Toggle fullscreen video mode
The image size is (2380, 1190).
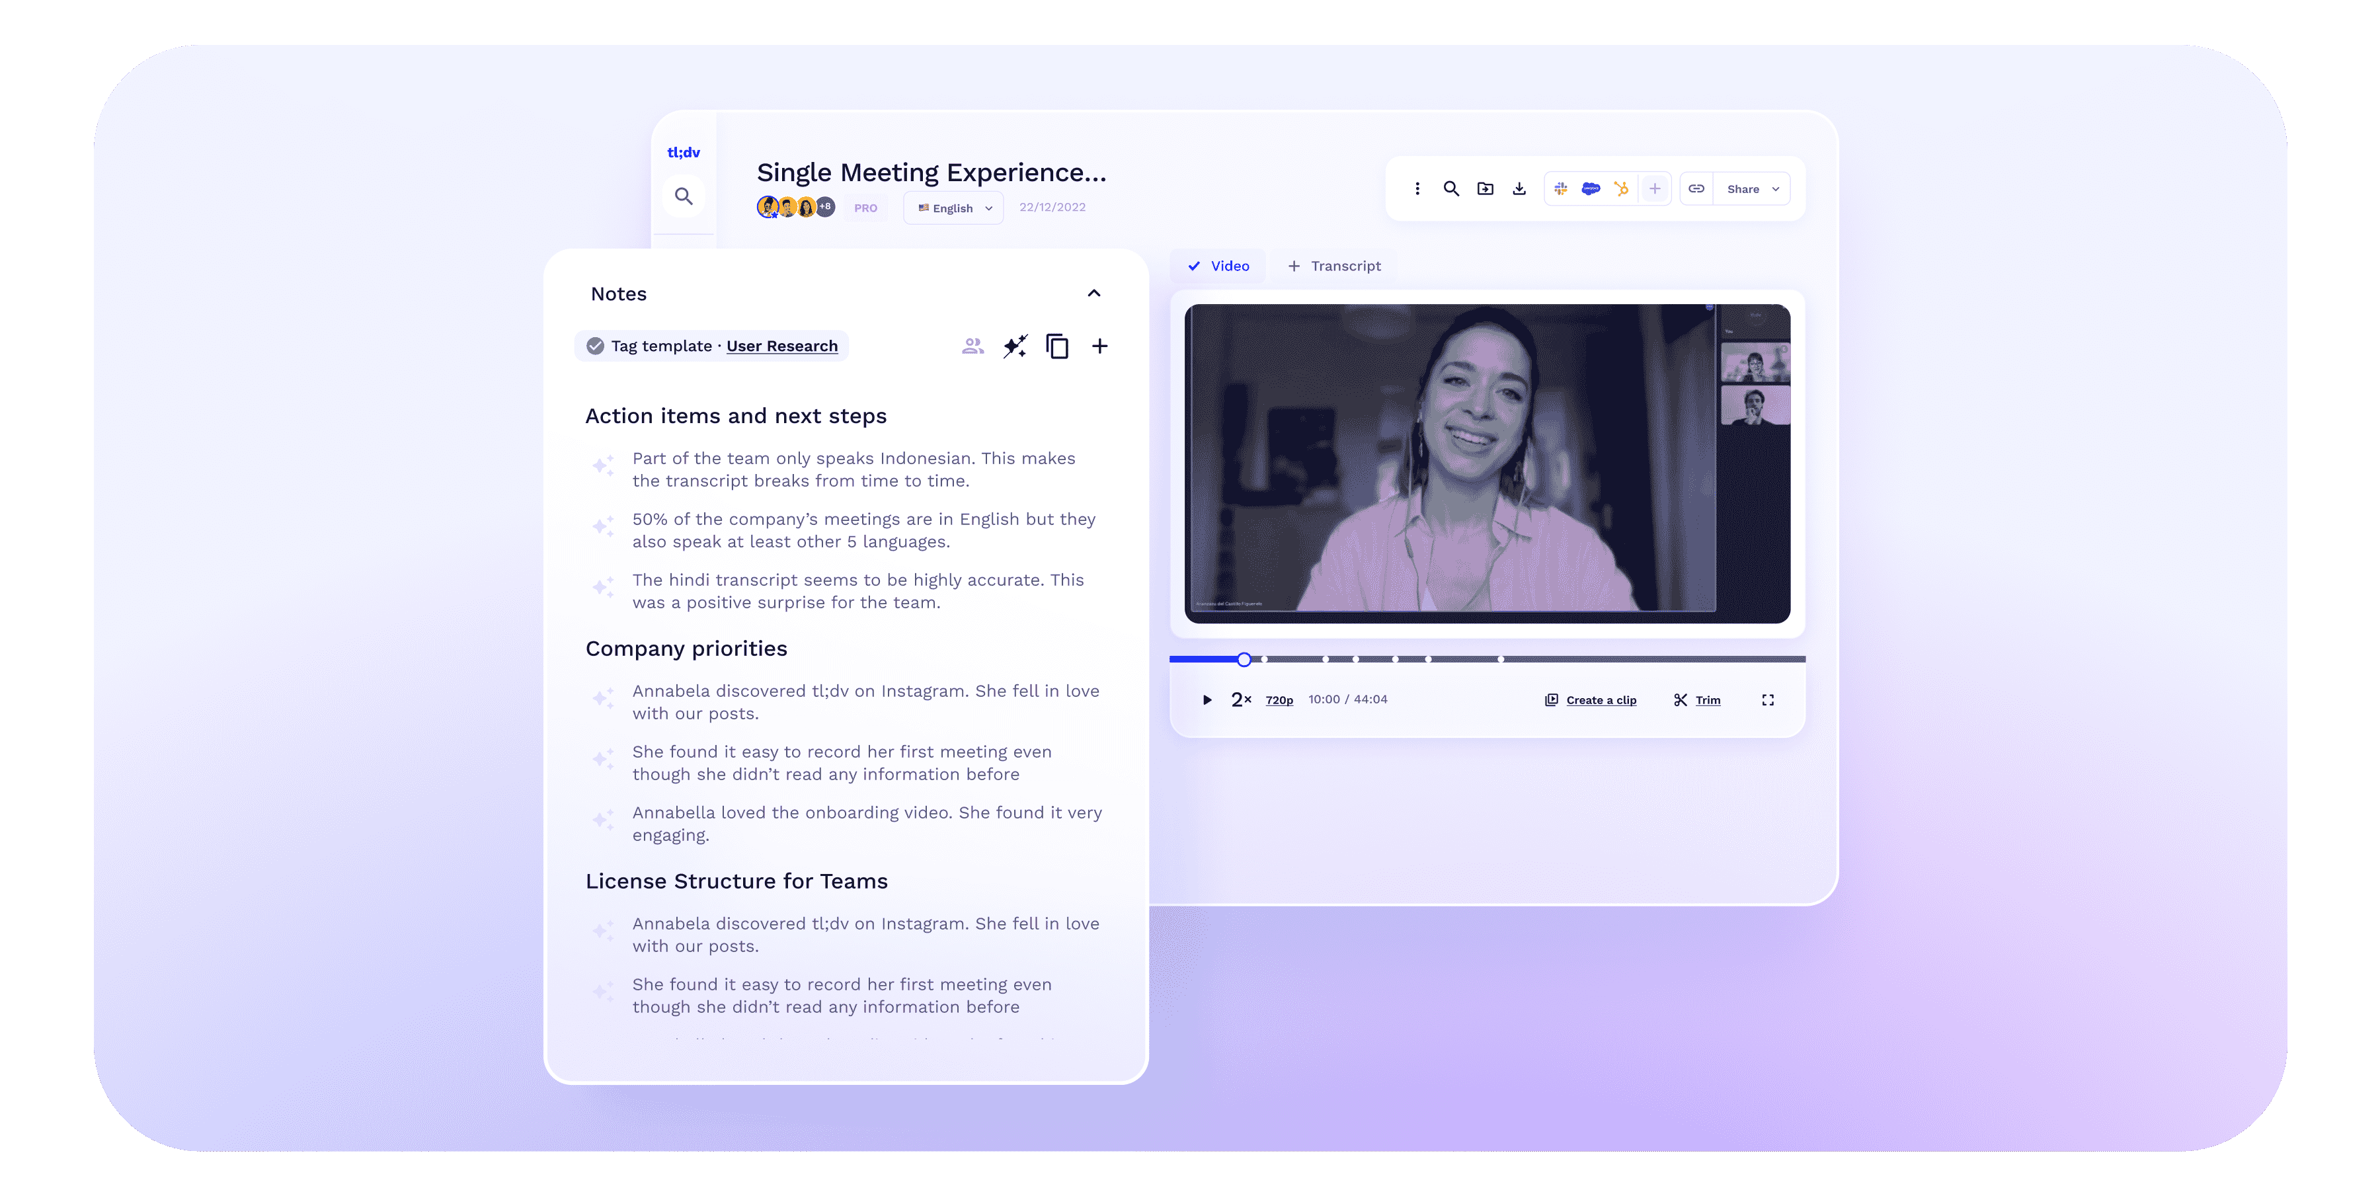click(1767, 700)
